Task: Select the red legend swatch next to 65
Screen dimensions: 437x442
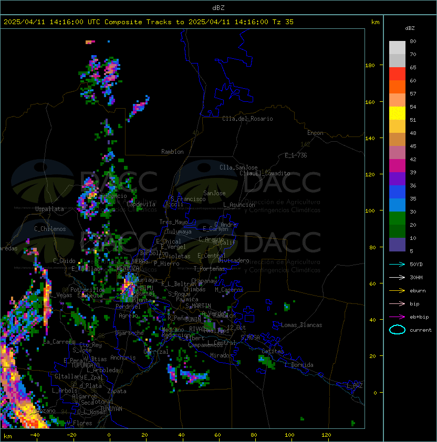Action: (x=397, y=73)
